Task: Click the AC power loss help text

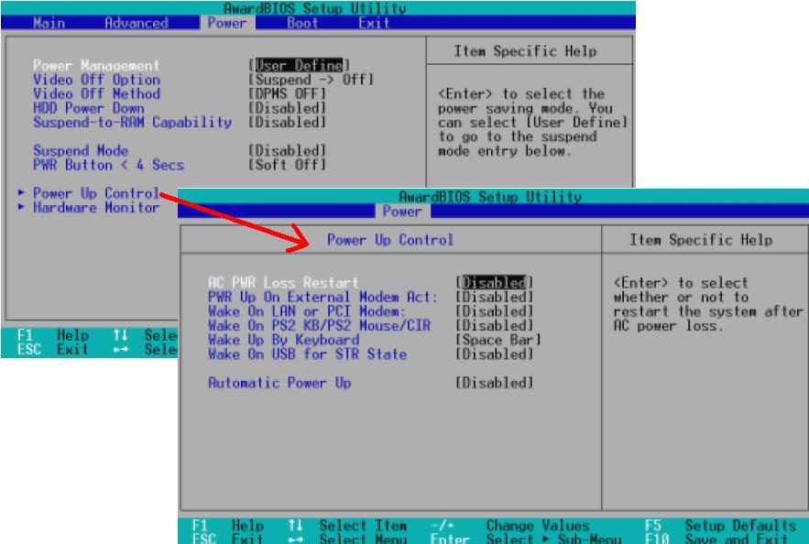Action: tap(708, 304)
